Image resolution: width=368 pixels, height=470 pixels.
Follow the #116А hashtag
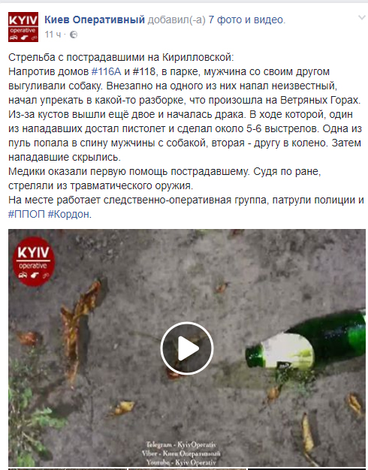point(106,71)
